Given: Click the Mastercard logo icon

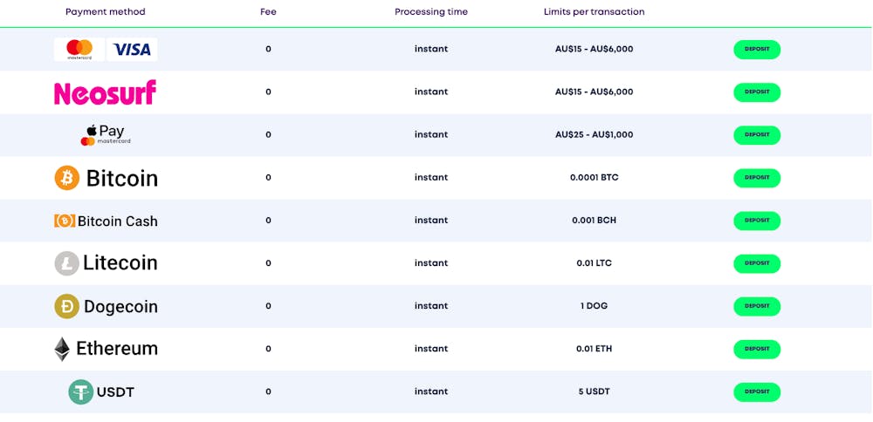Looking at the screenshot, I should pyautogui.click(x=79, y=50).
